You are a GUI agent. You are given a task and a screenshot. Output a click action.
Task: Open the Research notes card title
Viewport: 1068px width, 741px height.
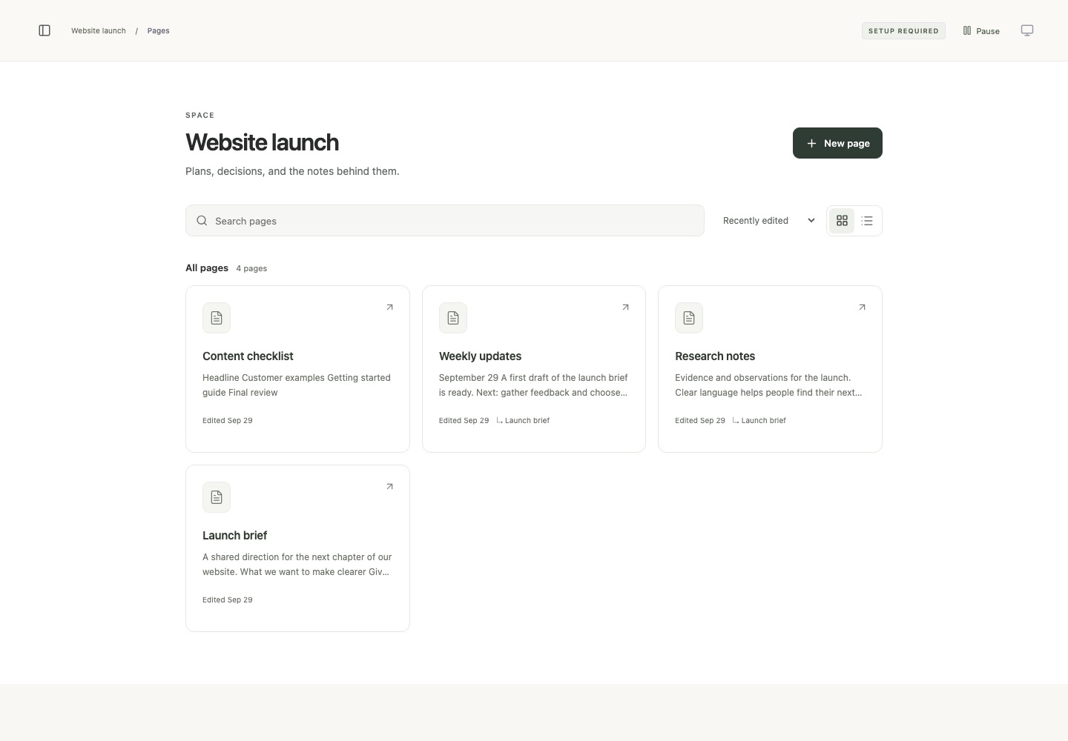(x=715, y=356)
